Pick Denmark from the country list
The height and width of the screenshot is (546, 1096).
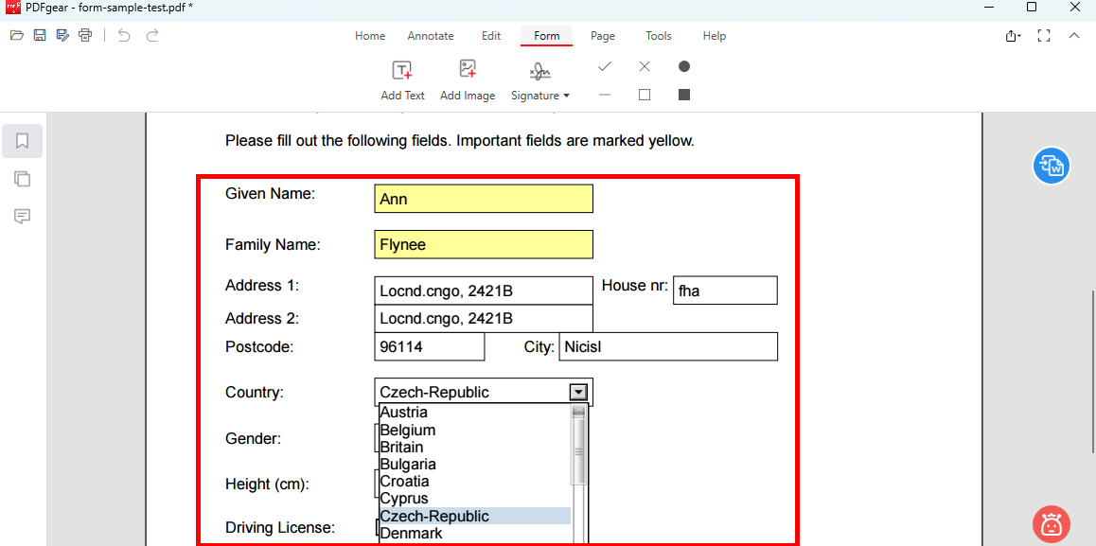[x=411, y=534]
